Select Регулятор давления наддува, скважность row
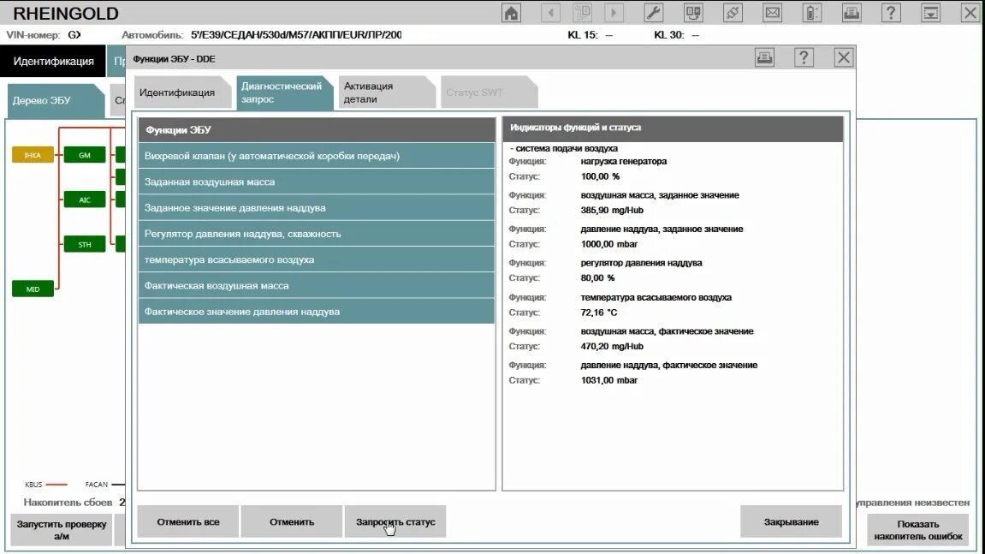The height and width of the screenshot is (554, 985). point(317,233)
